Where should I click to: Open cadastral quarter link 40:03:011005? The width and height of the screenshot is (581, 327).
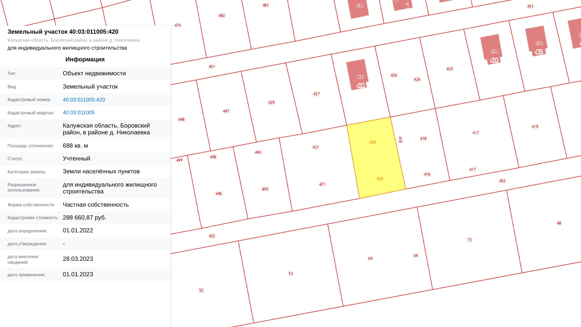[79, 112]
